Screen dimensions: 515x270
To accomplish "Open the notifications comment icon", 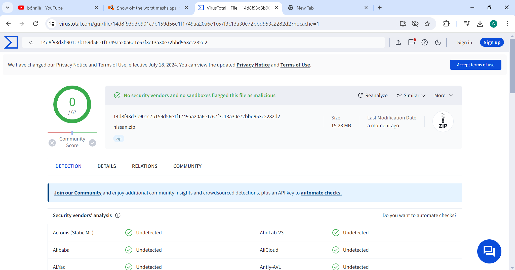I will 412,42.
